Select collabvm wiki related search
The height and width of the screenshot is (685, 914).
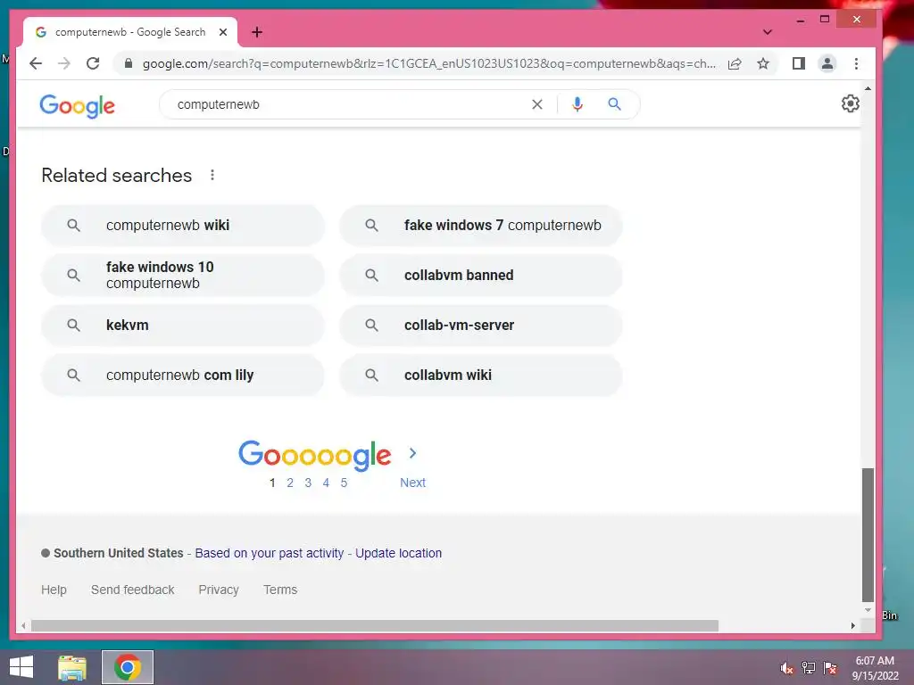pos(480,376)
